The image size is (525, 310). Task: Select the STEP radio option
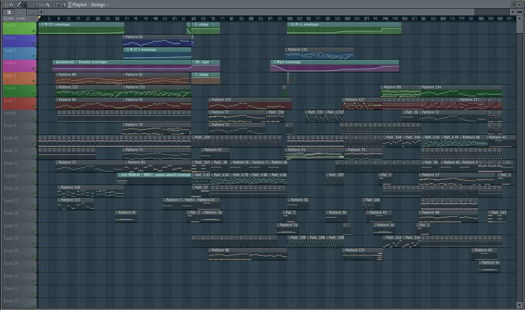tap(9, 18)
